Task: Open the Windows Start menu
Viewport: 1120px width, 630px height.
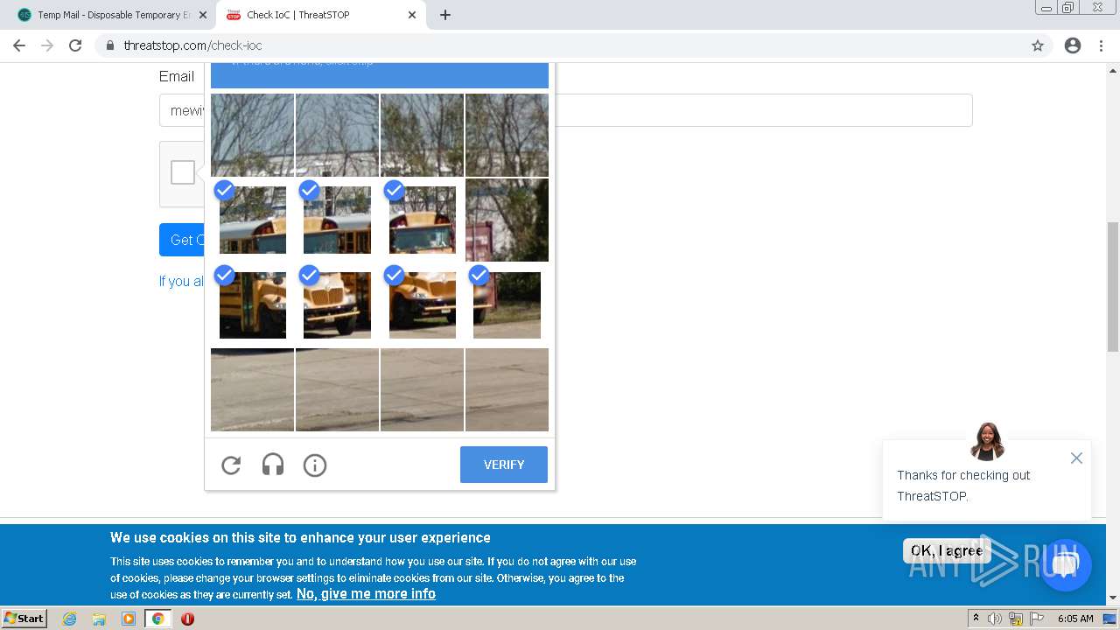Action: 24,618
